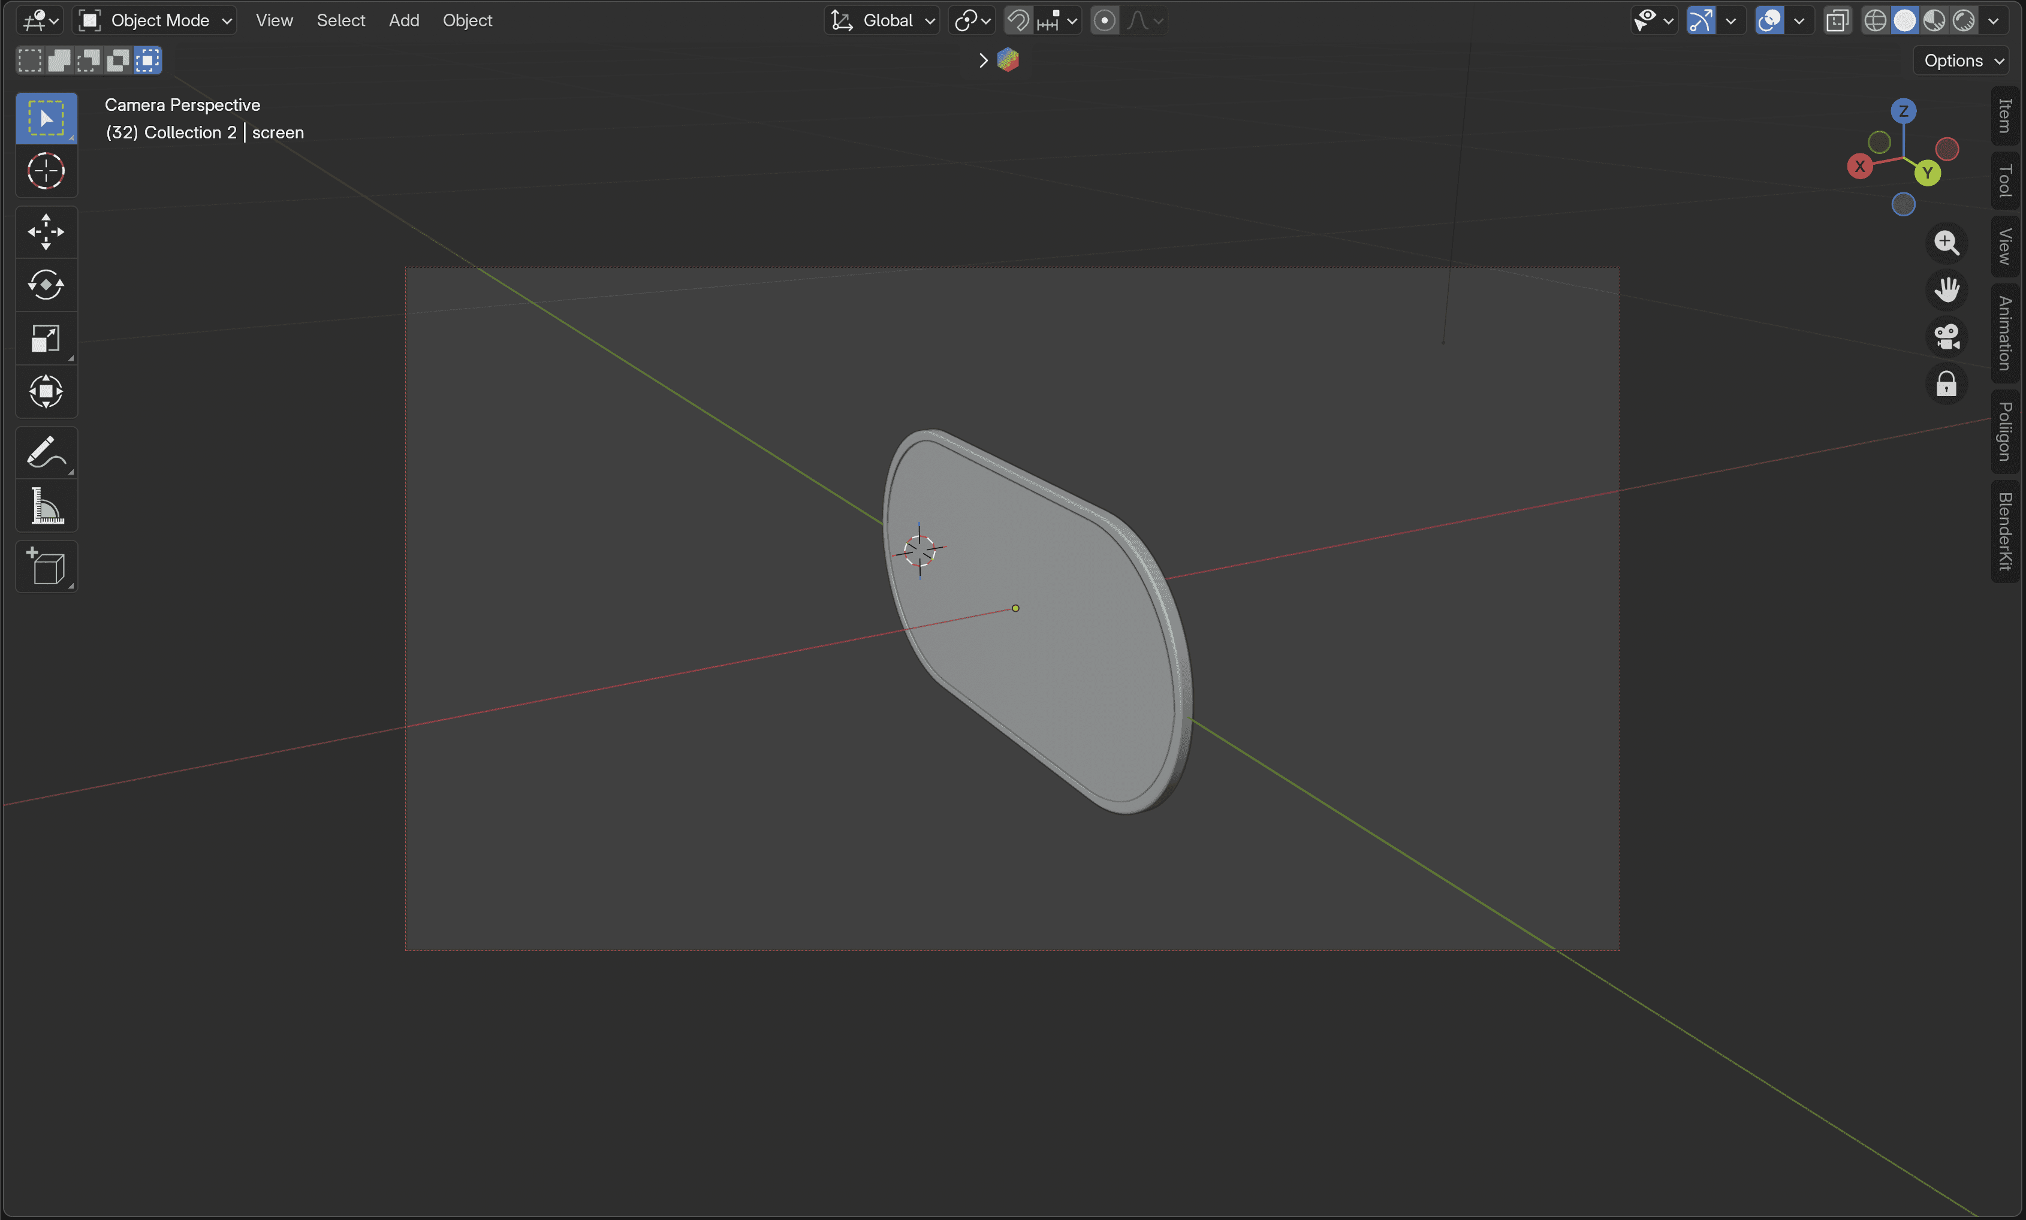This screenshot has width=2026, height=1220.
Task: Open the Add menu
Action: [x=404, y=20]
